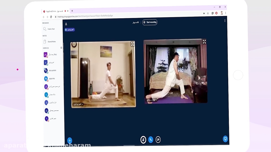Click the right yoga webcam video
The image size is (271, 152).
(x=175, y=71)
